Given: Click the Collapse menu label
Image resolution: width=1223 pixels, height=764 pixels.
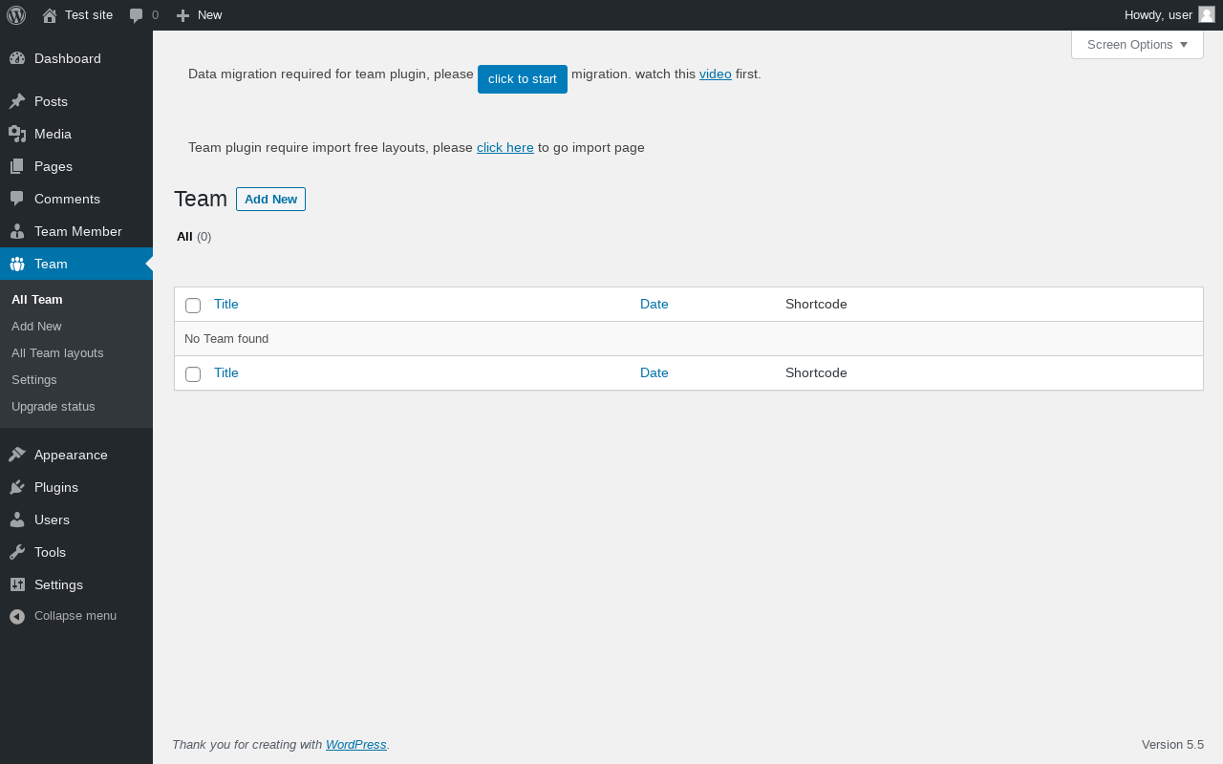Looking at the screenshot, I should [x=75, y=616].
